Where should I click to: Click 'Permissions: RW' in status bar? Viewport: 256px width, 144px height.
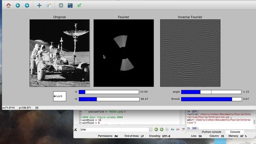tap(108, 136)
